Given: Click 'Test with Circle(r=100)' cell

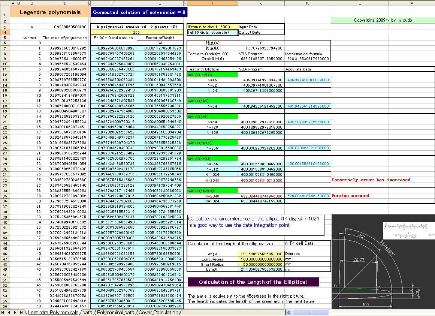Looking at the screenshot, I should point(212,54).
